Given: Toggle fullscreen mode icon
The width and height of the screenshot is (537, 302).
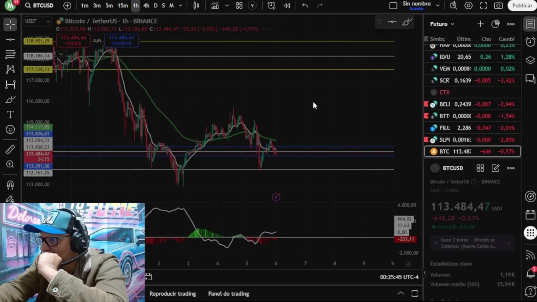Looking at the screenshot, I should point(483,5).
